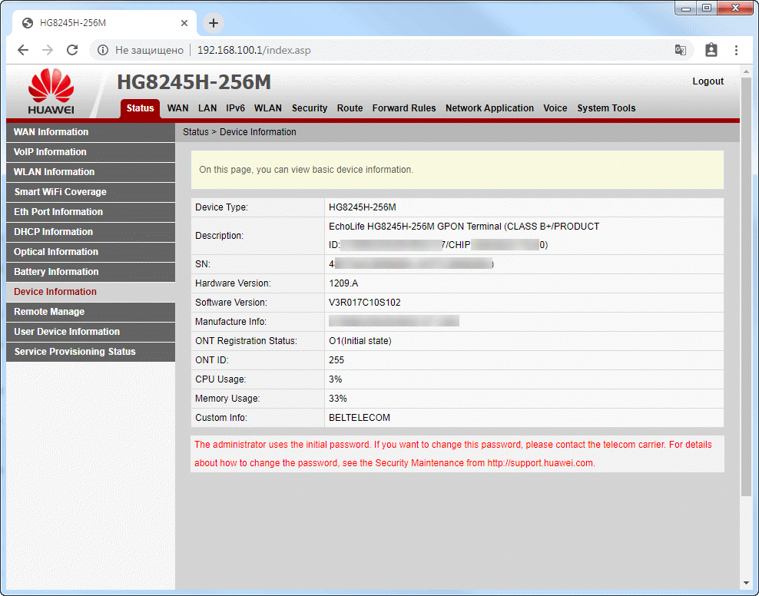Open Smart WiFi Coverage page
The width and height of the screenshot is (759, 596).
pyautogui.click(x=60, y=192)
